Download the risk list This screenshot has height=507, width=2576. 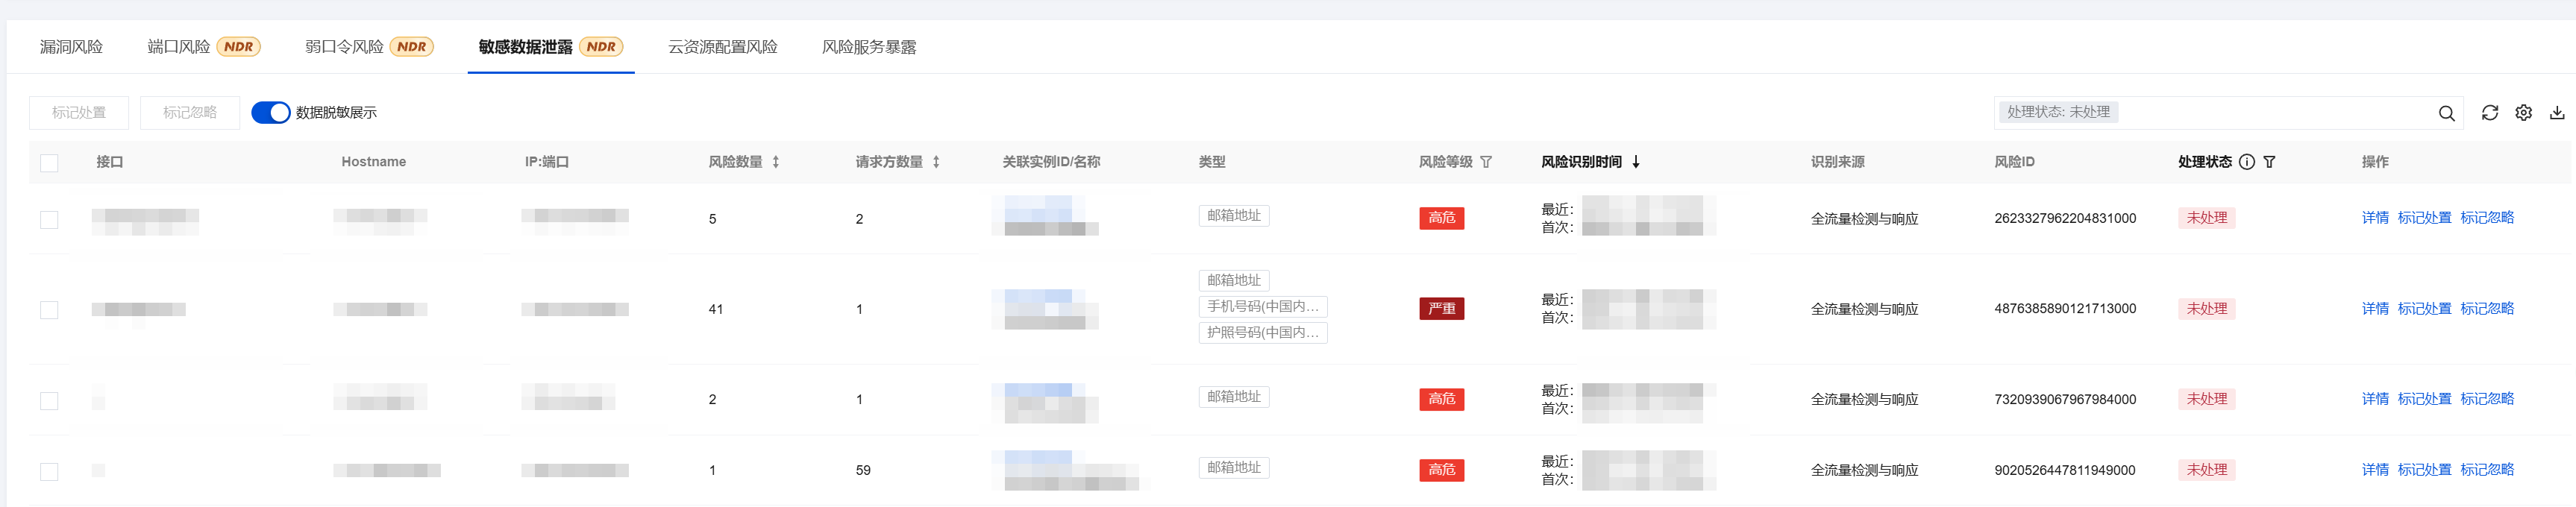coord(2557,113)
